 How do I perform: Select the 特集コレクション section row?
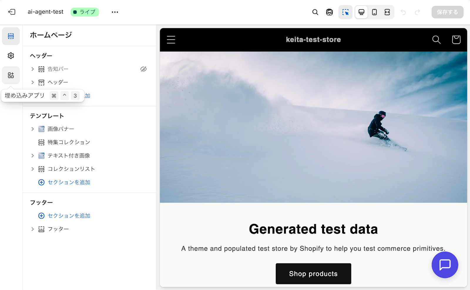[x=89, y=142]
